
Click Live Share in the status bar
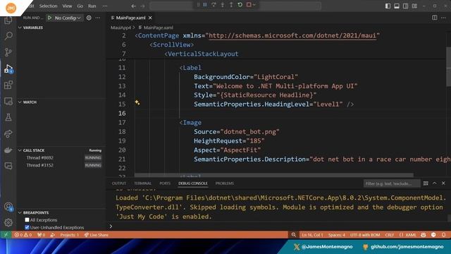pyautogui.click(x=97, y=235)
